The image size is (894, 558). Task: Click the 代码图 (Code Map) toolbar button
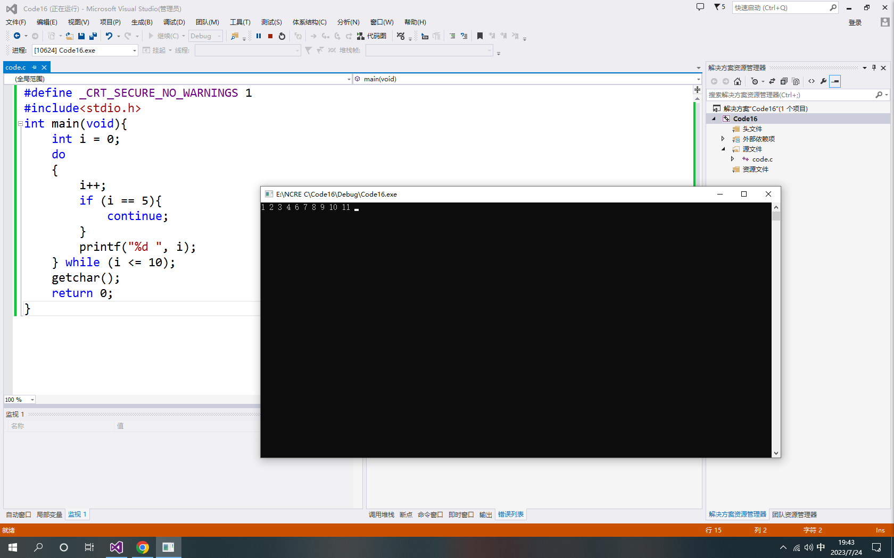coord(371,36)
